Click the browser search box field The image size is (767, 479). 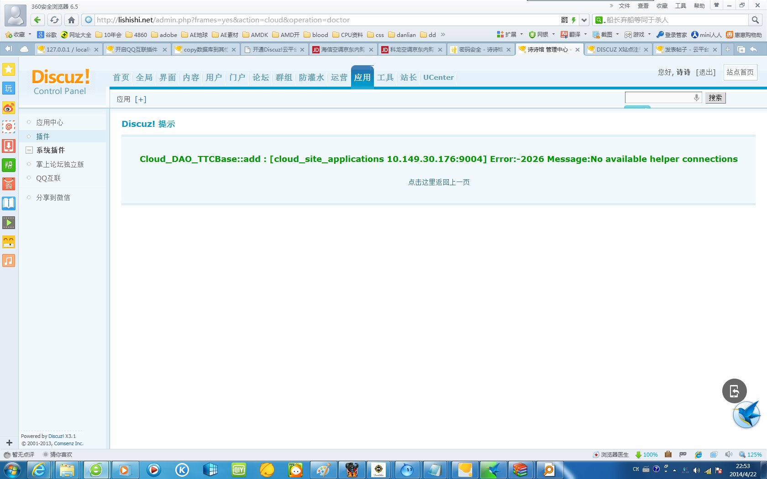coord(676,20)
